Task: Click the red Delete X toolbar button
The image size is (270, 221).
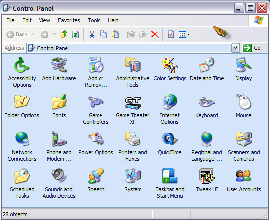Action: click(155, 34)
